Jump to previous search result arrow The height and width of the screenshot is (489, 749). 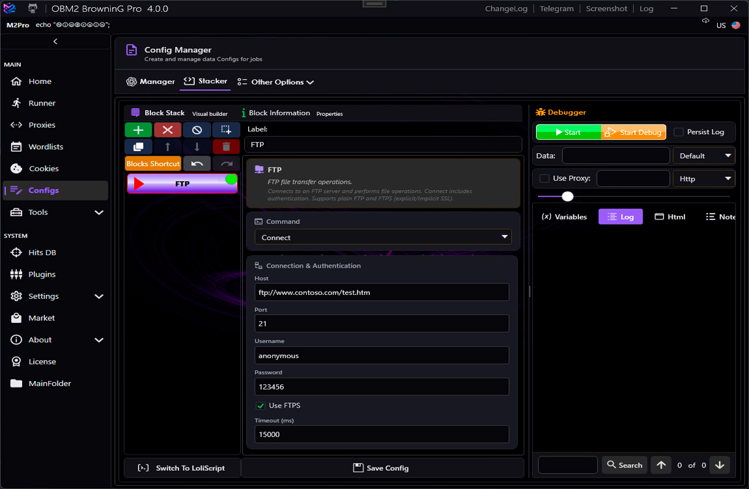661,465
